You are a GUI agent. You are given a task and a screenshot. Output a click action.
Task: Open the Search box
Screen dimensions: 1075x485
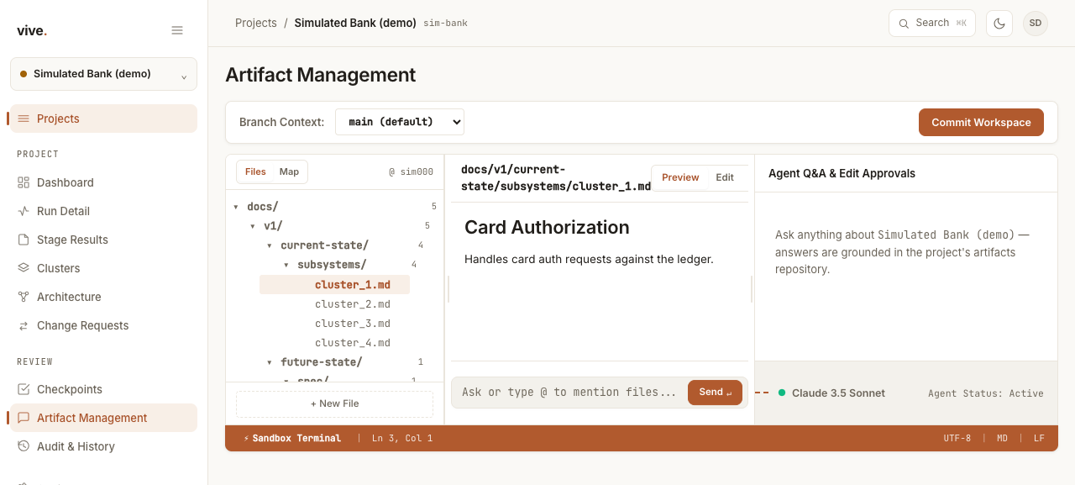932,24
